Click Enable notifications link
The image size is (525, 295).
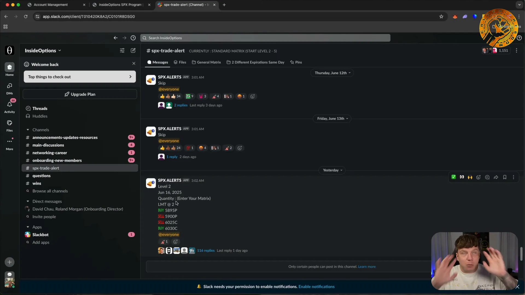pos(316,287)
